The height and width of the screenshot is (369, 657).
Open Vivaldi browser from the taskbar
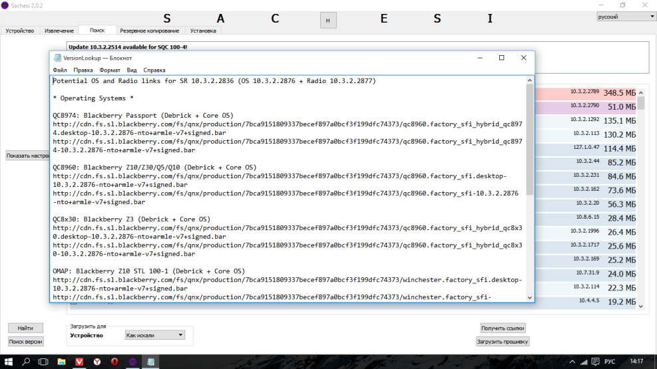pyautogui.click(x=79, y=362)
